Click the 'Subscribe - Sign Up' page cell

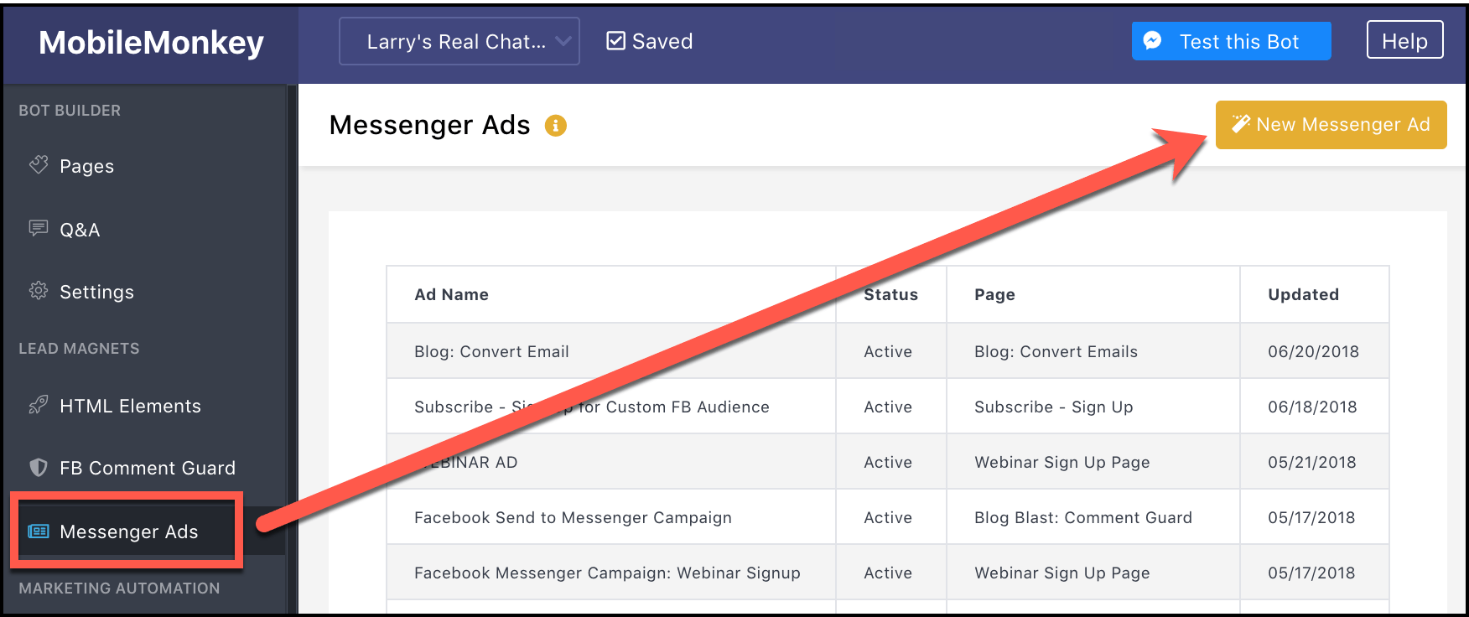pyautogui.click(x=1053, y=407)
